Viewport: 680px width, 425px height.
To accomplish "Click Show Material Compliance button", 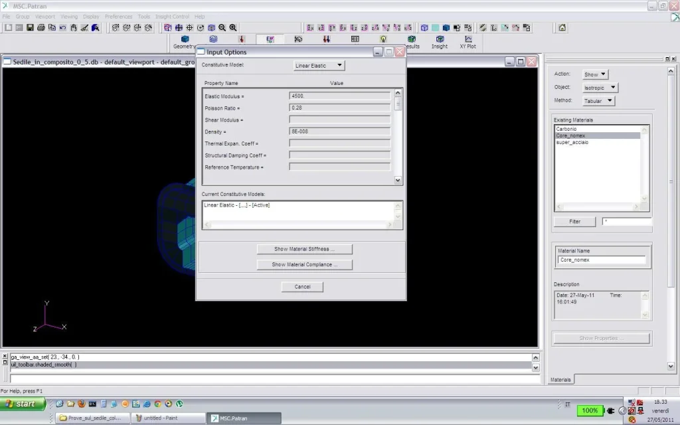I will pos(304,264).
